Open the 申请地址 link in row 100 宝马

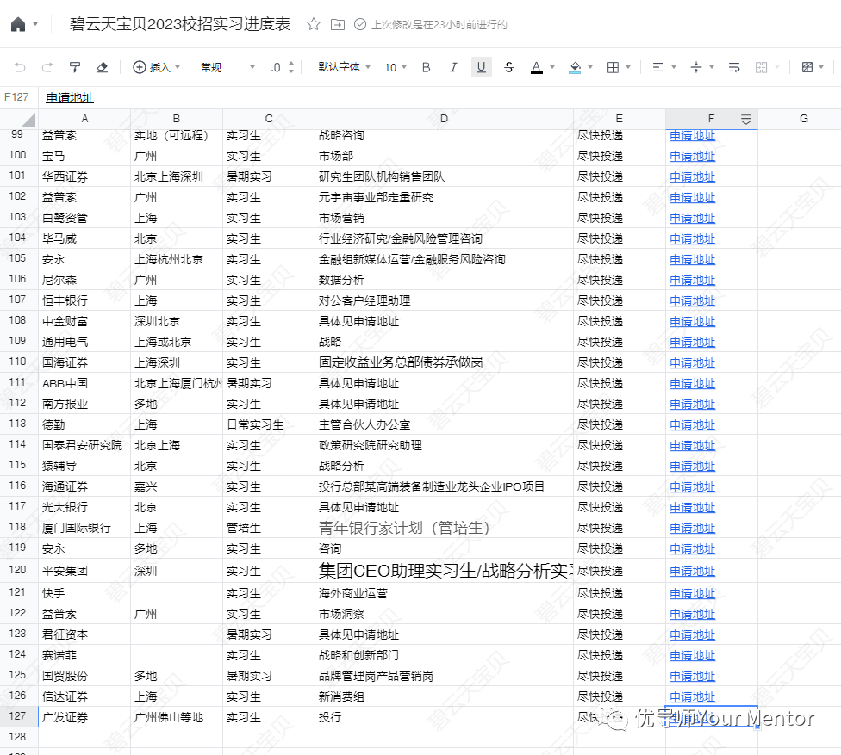pos(692,157)
